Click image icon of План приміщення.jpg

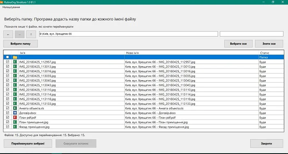tap(15, 122)
